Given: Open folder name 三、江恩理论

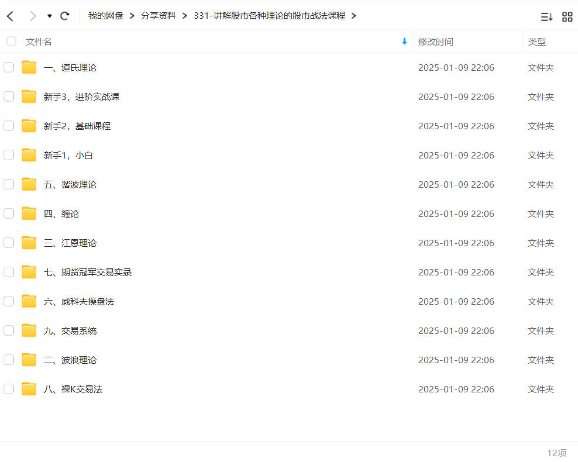Looking at the screenshot, I should 70,243.
